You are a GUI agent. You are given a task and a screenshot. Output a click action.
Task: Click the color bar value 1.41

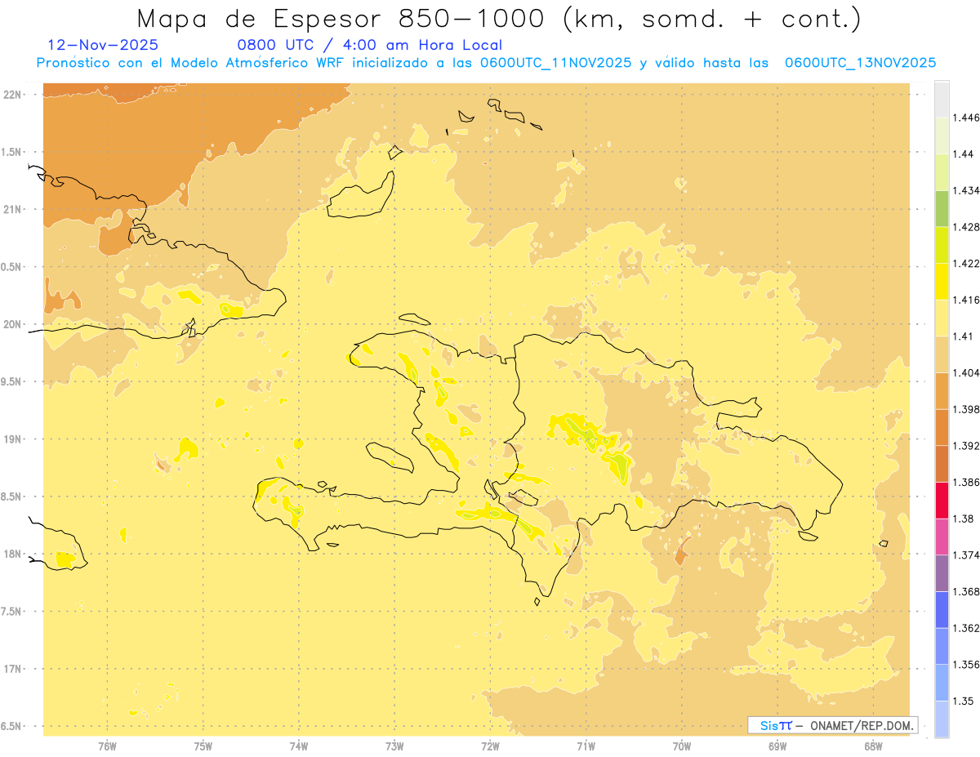click(964, 336)
